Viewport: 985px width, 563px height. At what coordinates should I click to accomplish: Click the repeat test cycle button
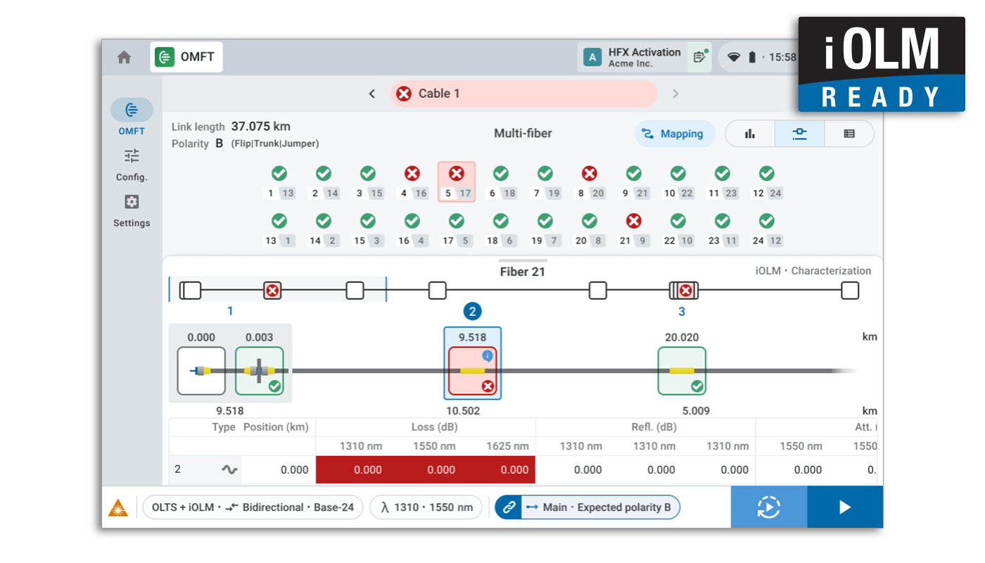pos(768,507)
